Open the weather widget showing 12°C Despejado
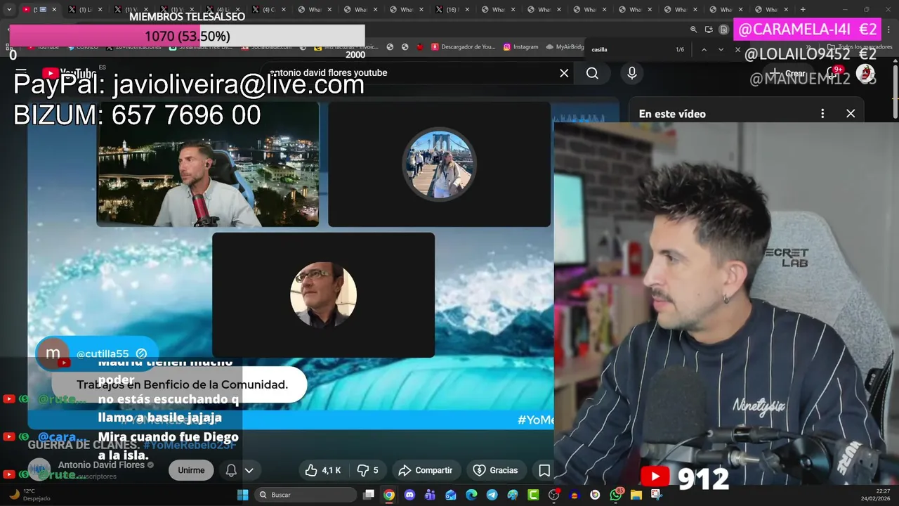 [30, 495]
